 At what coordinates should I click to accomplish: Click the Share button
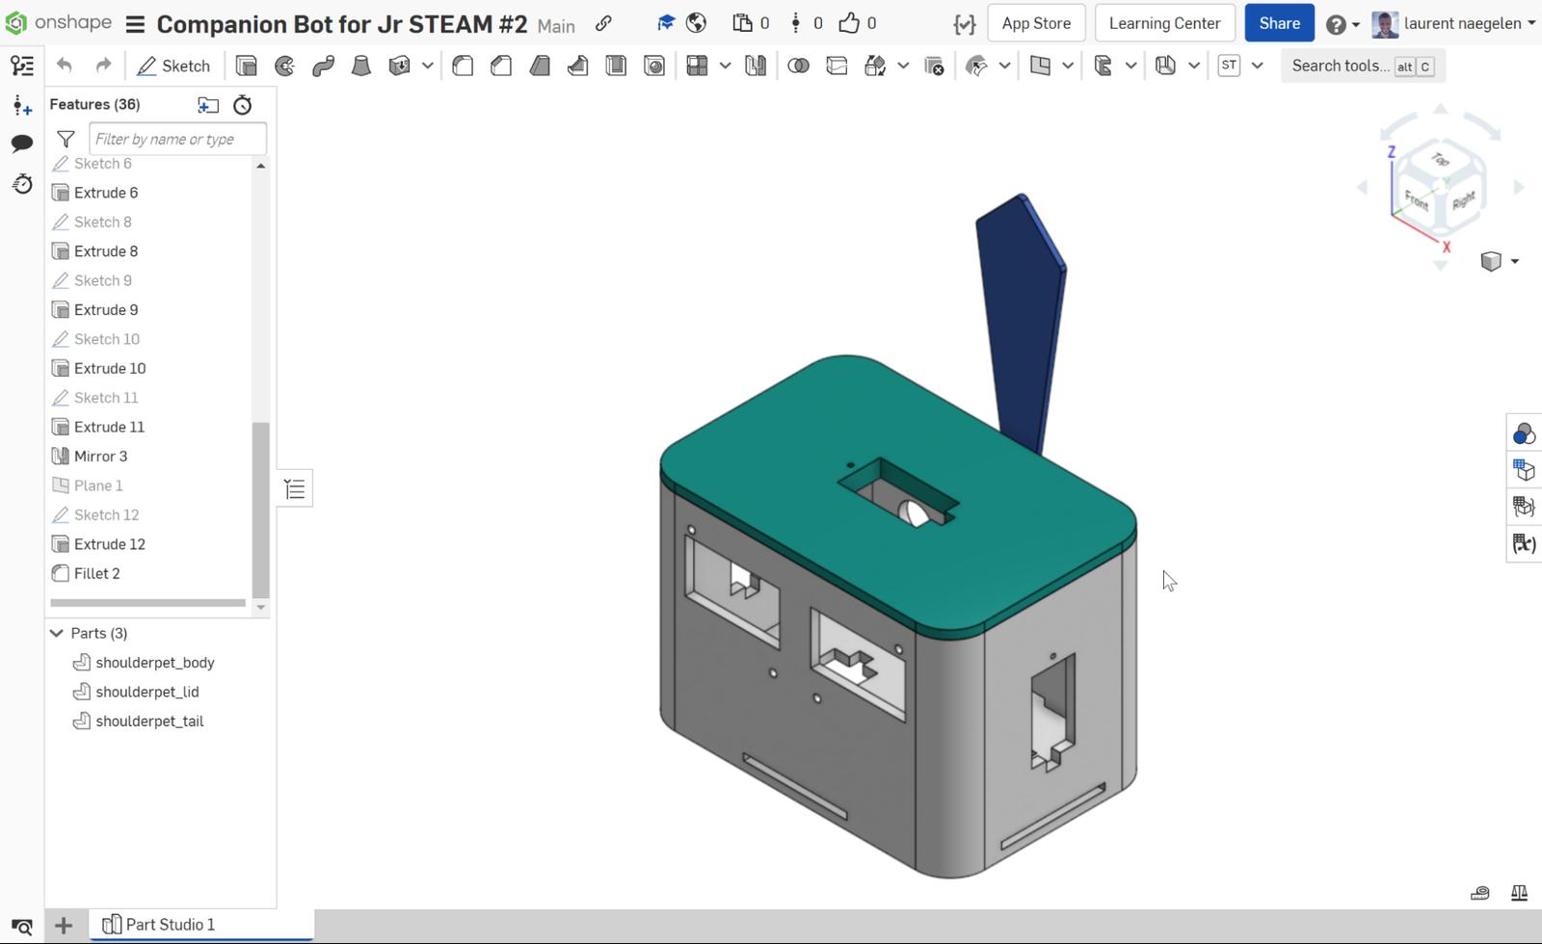point(1279,22)
